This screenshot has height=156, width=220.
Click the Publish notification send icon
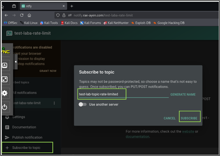7,137
